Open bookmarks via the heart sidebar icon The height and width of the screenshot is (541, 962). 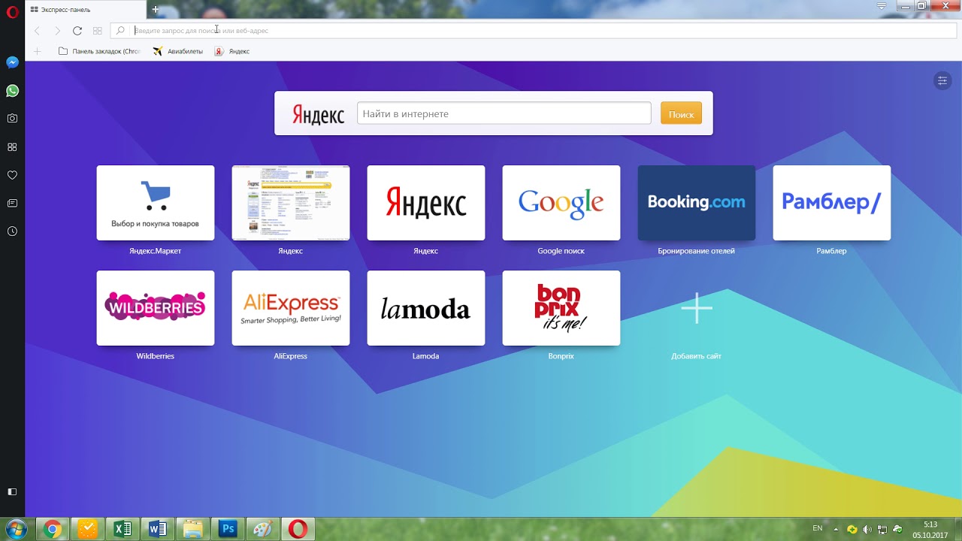pyautogui.click(x=12, y=175)
